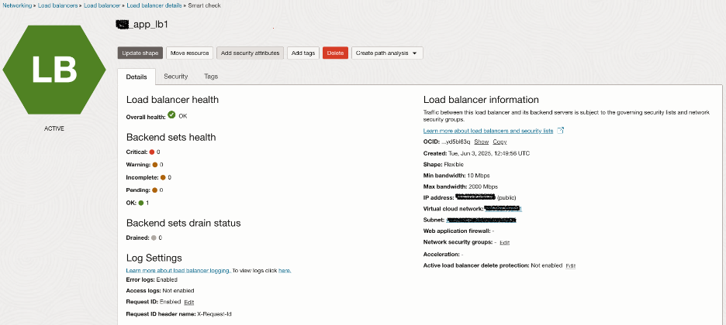Copy the OCID
Screen dimensions: 726x325
click(500, 142)
